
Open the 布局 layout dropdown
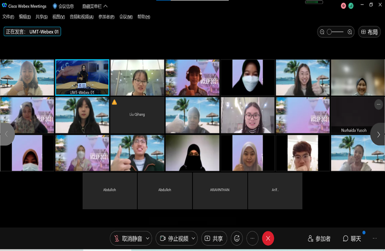point(369,32)
